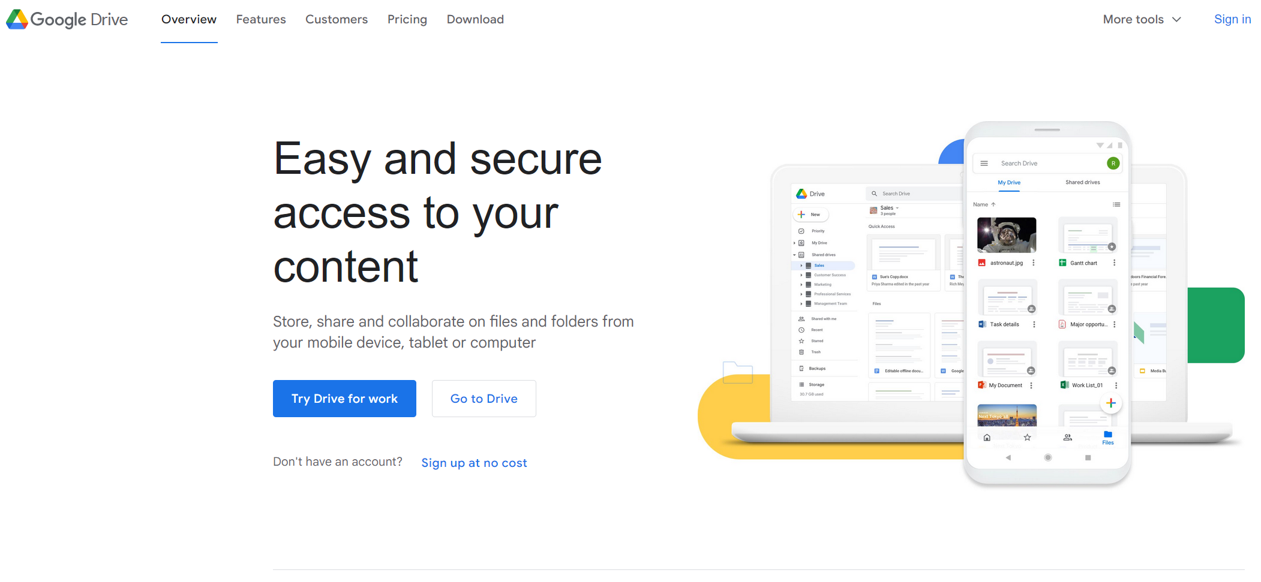Open options menu for Gantt chart file

point(1114,263)
